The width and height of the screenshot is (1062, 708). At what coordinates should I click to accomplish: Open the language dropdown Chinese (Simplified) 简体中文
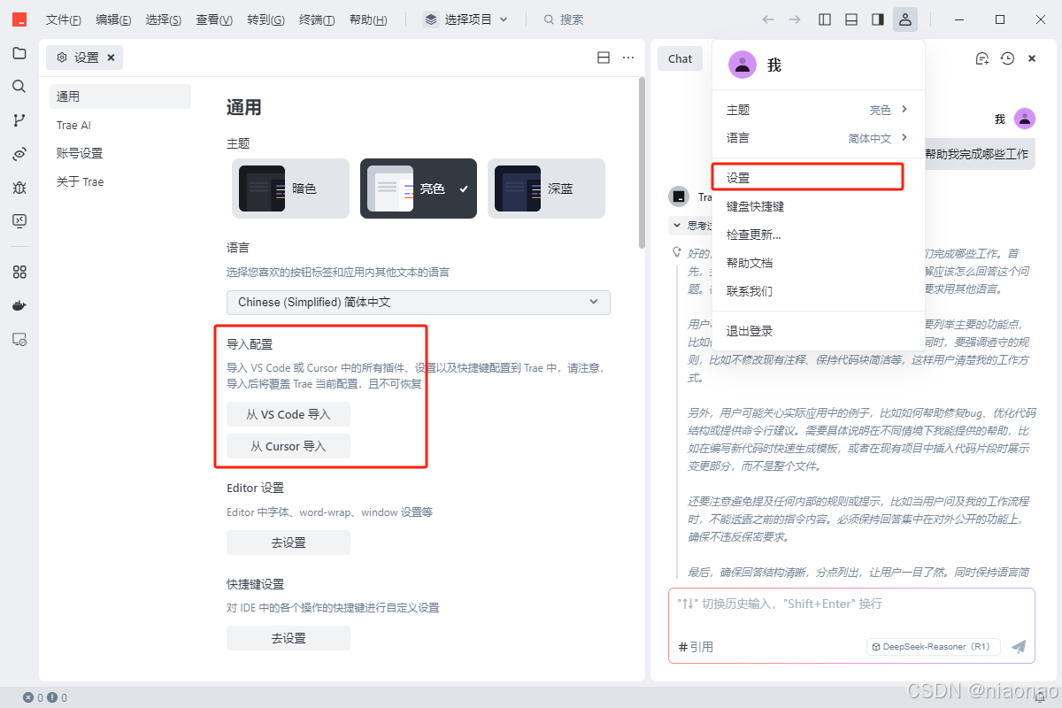click(x=419, y=302)
